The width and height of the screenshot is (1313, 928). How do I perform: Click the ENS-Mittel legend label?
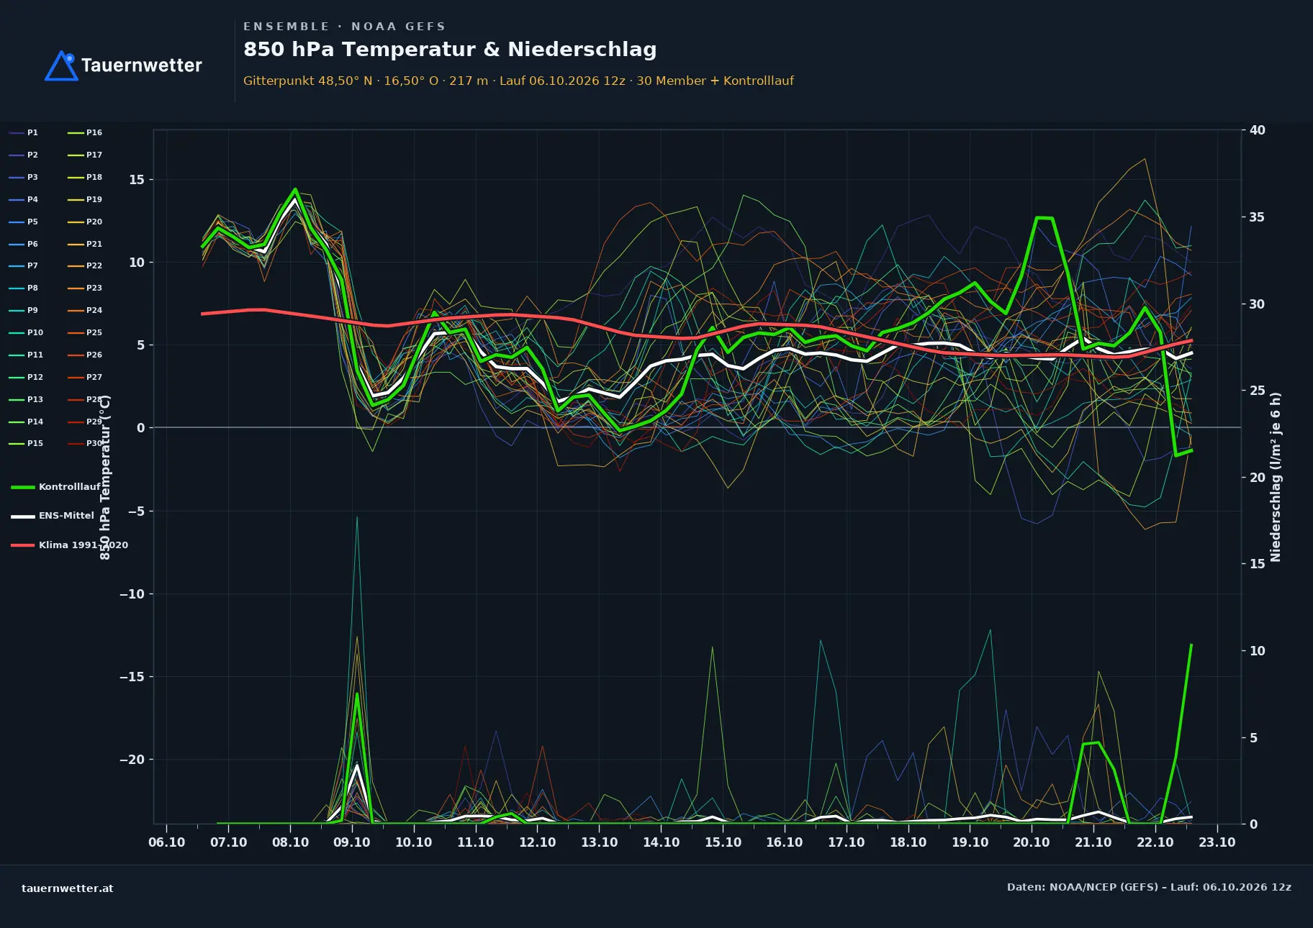tap(66, 516)
